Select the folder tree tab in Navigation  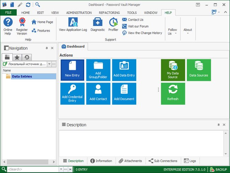pyautogui.click(x=7, y=57)
